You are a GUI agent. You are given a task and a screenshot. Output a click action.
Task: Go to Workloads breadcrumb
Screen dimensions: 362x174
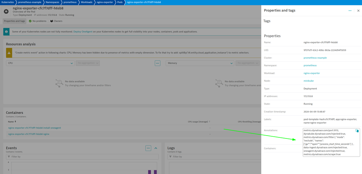pos(86,2)
